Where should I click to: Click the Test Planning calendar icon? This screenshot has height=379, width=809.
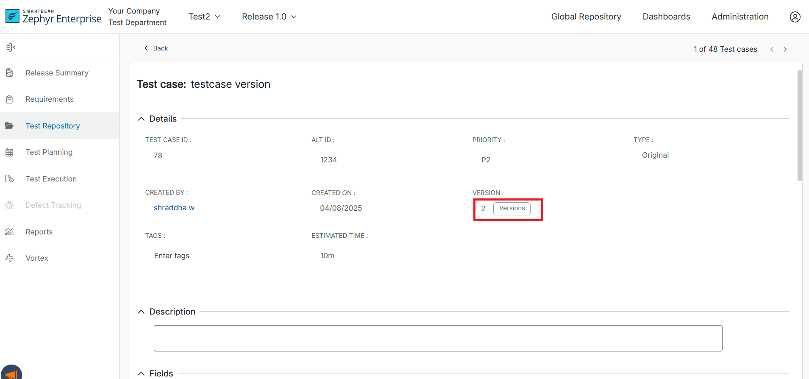tap(9, 152)
